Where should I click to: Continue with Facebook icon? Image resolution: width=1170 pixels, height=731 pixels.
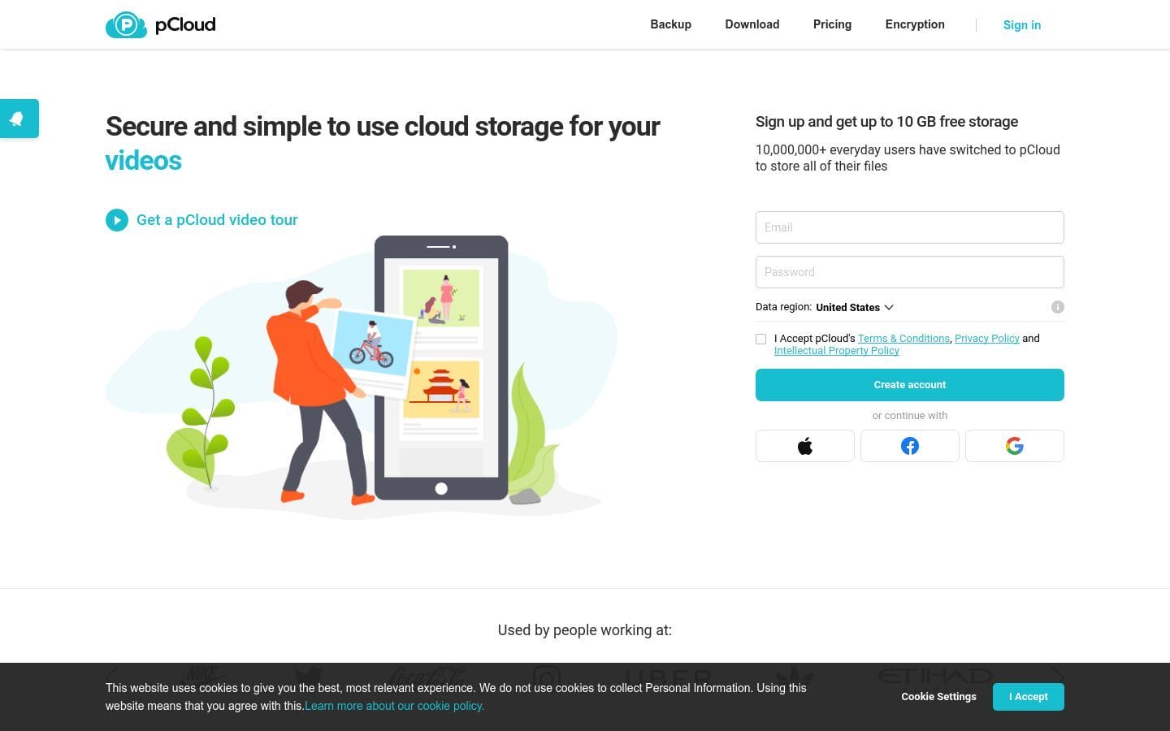(x=909, y=446)
